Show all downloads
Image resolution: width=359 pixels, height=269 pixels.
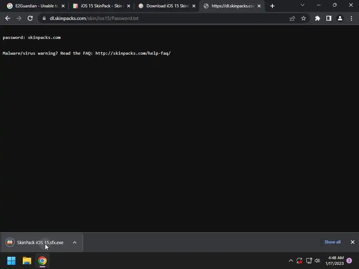(332, 242)
